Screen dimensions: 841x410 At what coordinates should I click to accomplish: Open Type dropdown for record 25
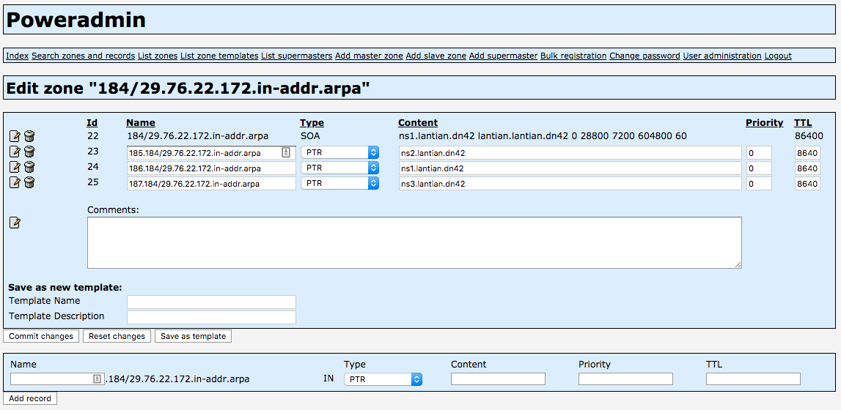pyautogui.click(x=340, y=184)
